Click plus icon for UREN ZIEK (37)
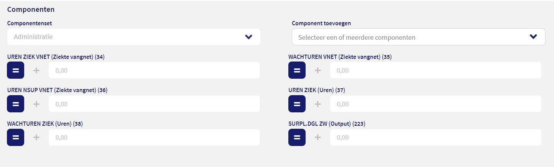The image size is (554, 167). coord(318,104)
